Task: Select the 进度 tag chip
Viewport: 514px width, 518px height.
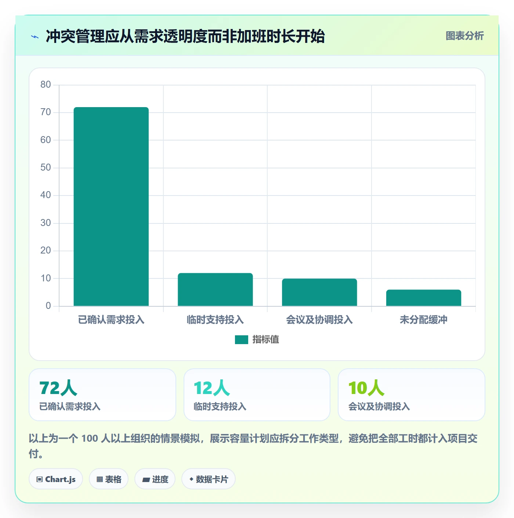Action: [155, 479]
